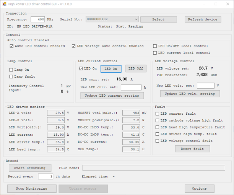The height and width of the screenshot is (195, 234).
Task: Close the LED driver control window
Action: click(227, 4)
